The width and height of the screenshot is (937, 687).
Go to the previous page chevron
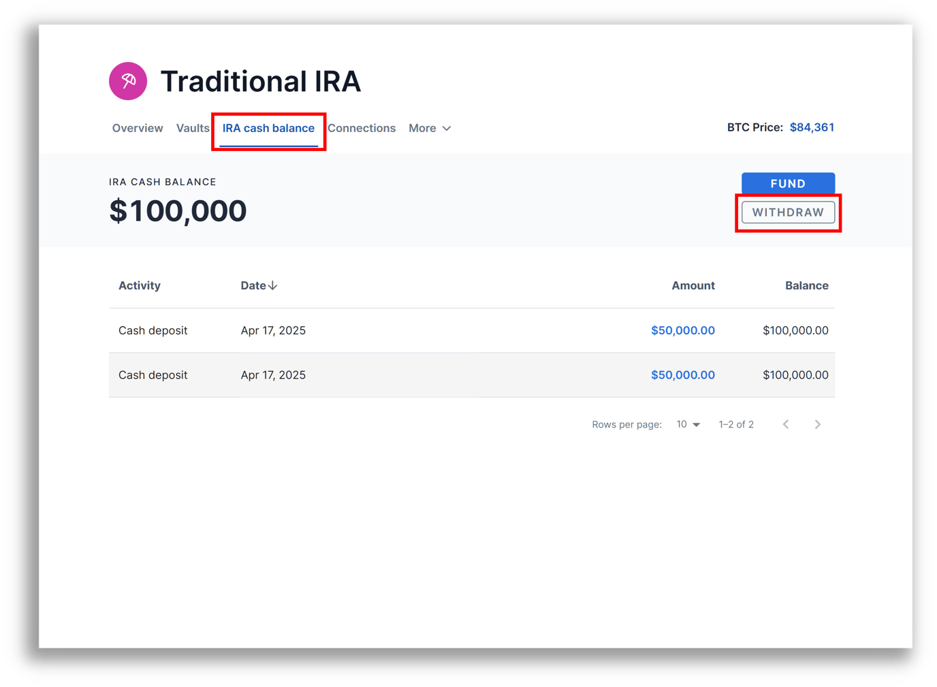(786, 424)
